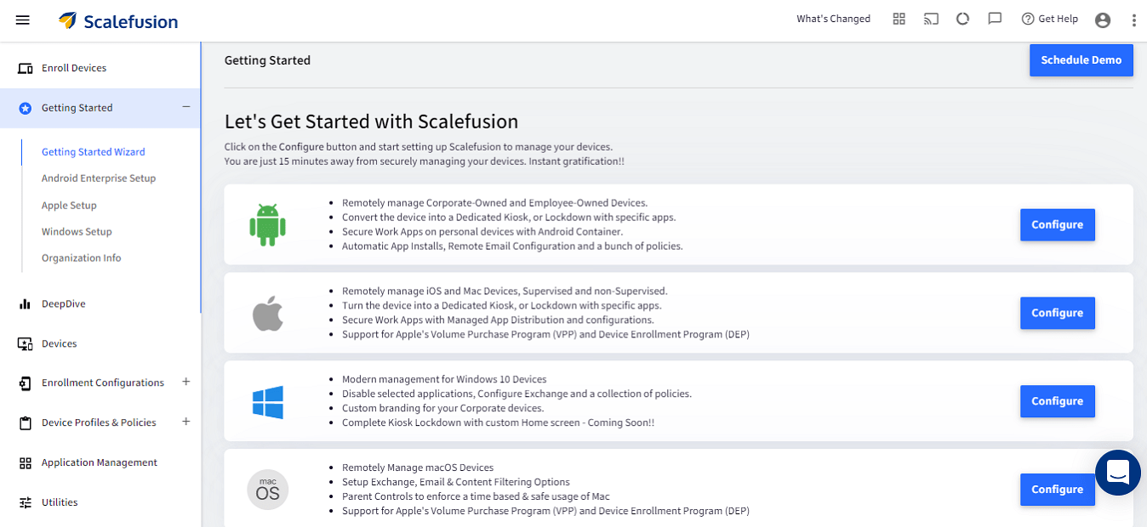Click the circular sync status icon
The height and width of the screenshot is (527, 1147).
pos(962,19)
